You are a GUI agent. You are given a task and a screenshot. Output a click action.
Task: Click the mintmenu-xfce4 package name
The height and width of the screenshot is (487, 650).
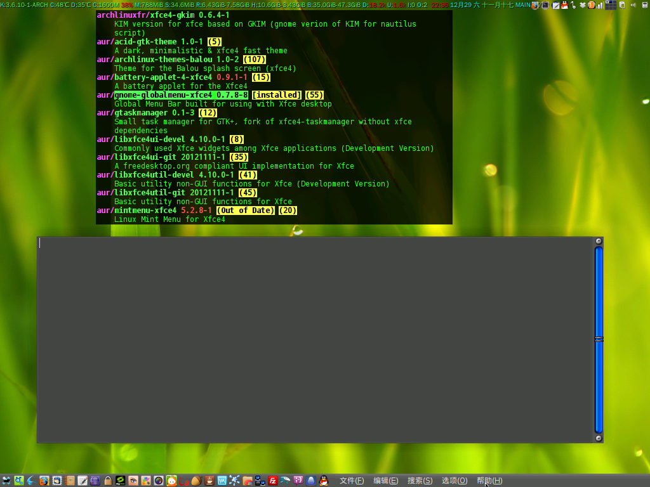(x=145, y=211)
